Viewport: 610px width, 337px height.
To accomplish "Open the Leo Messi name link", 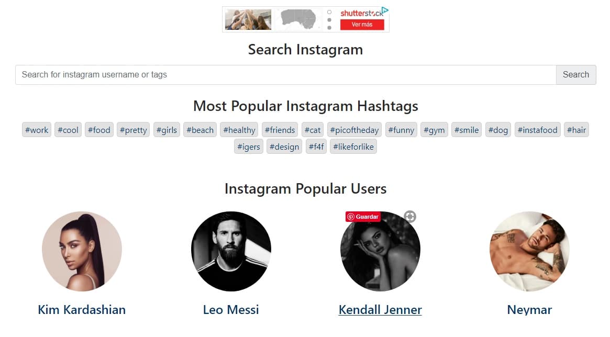I will pyautogui.click(x=231, y=310).
